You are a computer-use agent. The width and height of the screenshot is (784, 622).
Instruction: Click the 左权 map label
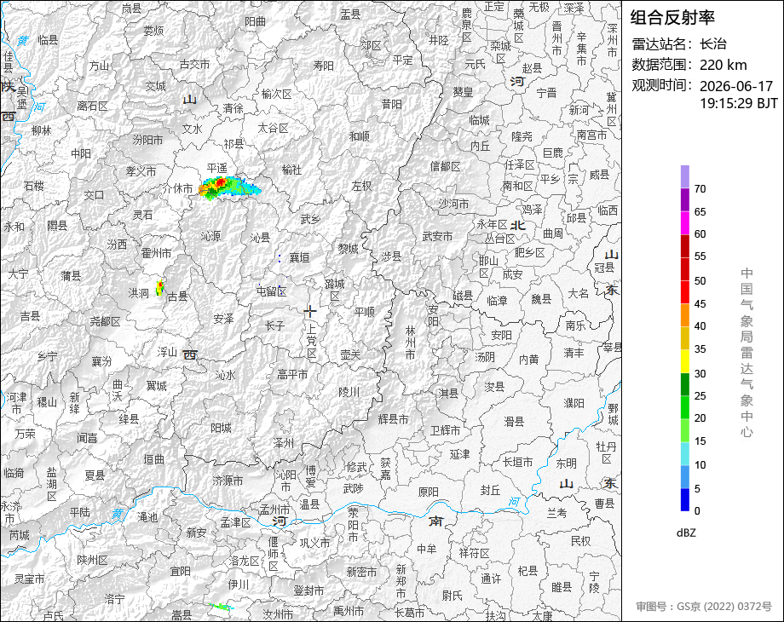click(x=361, y=186)
